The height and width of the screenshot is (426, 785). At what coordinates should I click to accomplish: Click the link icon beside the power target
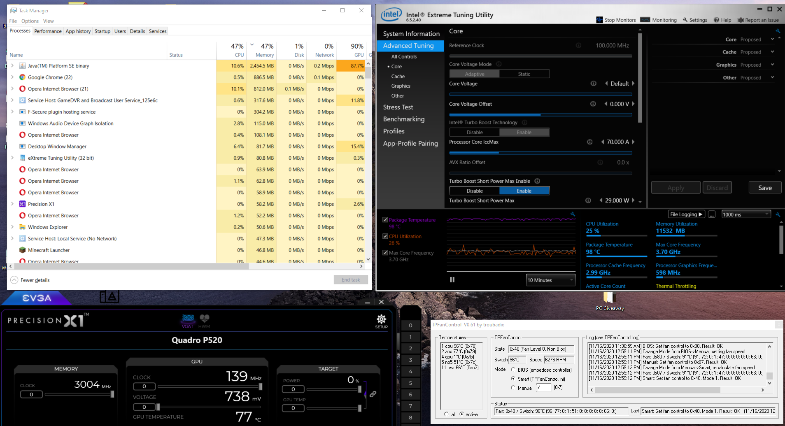coord(373,394)
